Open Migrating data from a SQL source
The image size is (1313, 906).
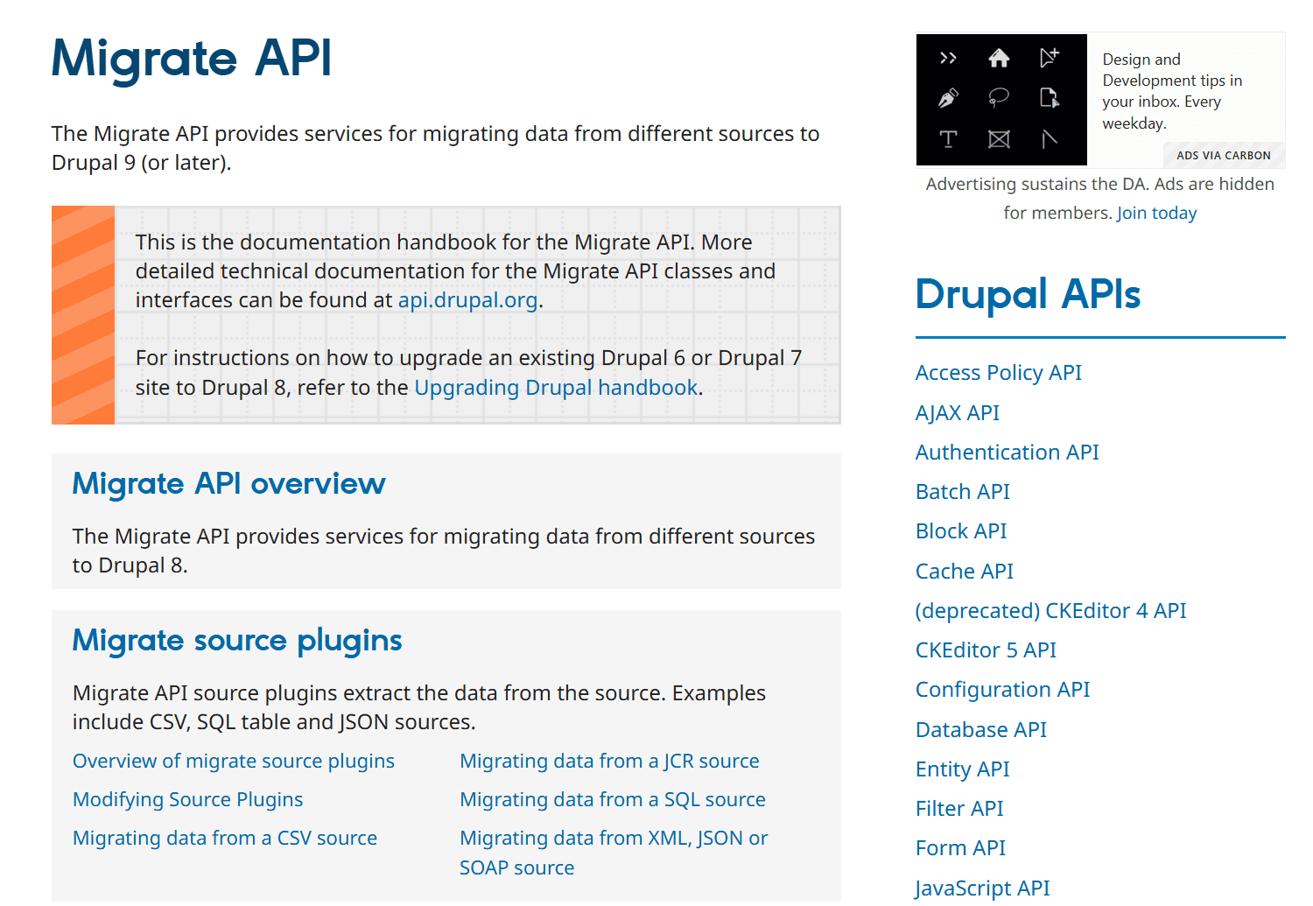(x=613, y=800)
